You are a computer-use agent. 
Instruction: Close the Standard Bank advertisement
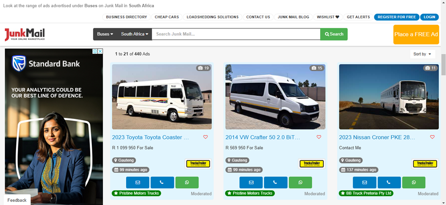click(x=100, y=51)
